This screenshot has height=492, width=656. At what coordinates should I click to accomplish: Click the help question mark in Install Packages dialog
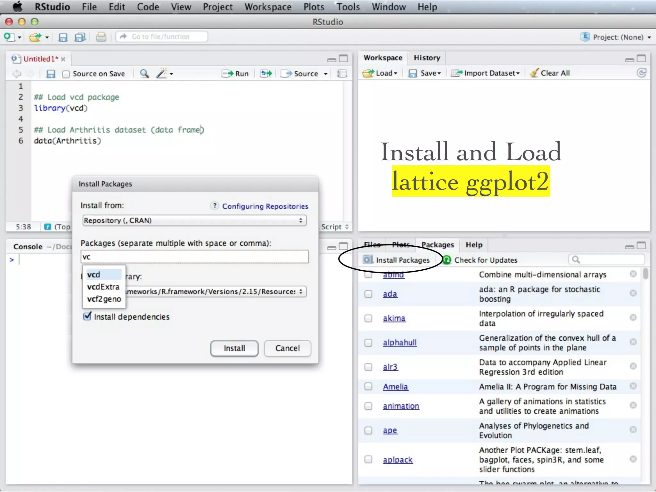[x=214, y=206]
